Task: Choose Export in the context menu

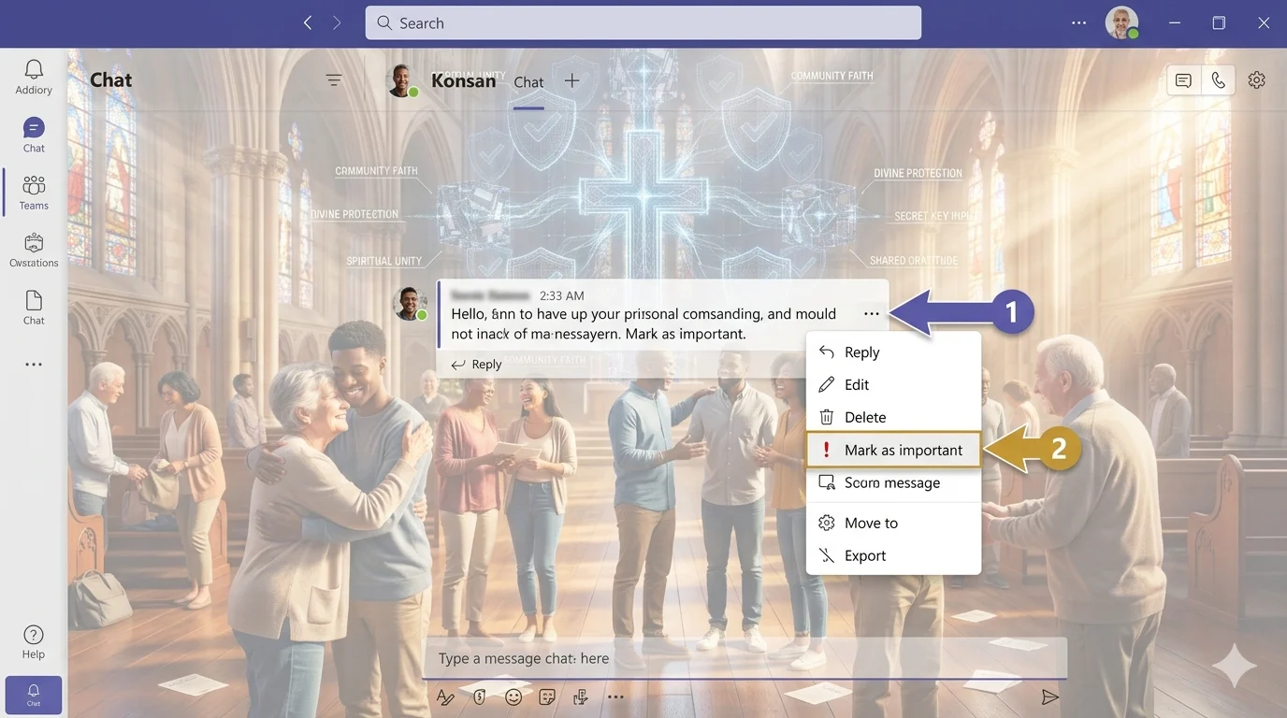Action: tap(893, 555)
